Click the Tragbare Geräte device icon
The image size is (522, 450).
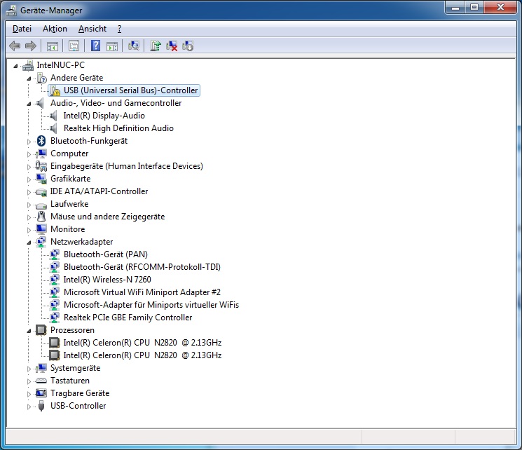click(x=41, y=393)
